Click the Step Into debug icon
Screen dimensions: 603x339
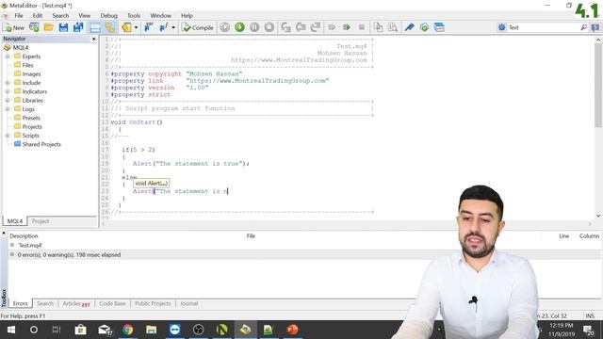coord(285,27)
